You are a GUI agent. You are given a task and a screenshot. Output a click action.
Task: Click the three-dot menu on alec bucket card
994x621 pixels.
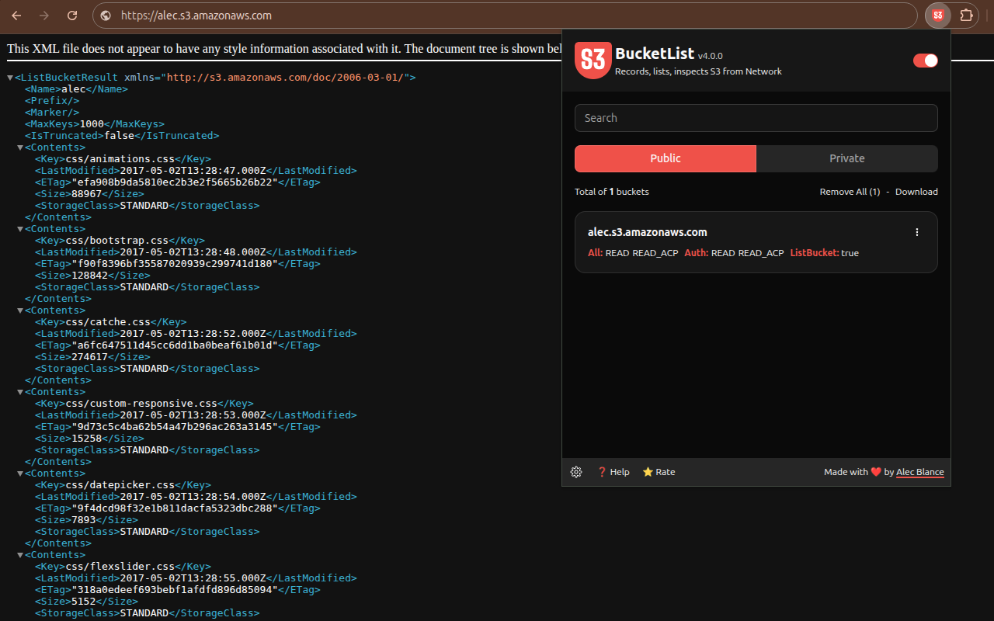(917, 232)
